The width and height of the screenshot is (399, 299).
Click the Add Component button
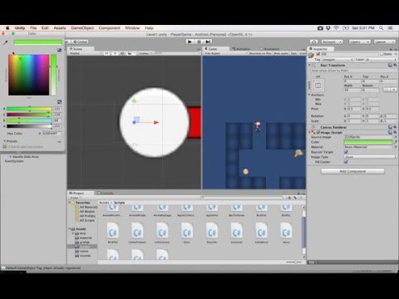[352, 171]
